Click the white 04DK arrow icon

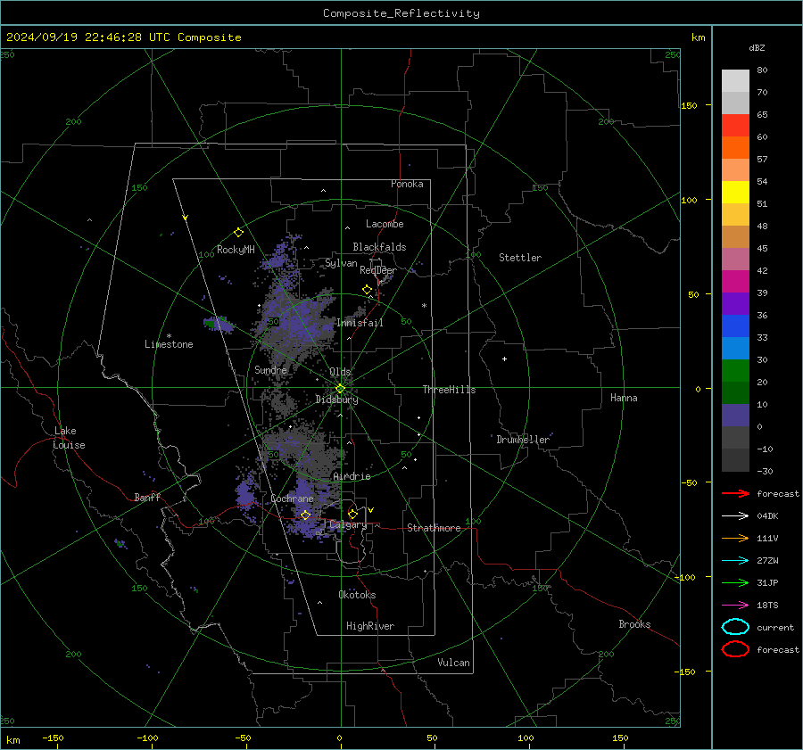tap(735, 515)
